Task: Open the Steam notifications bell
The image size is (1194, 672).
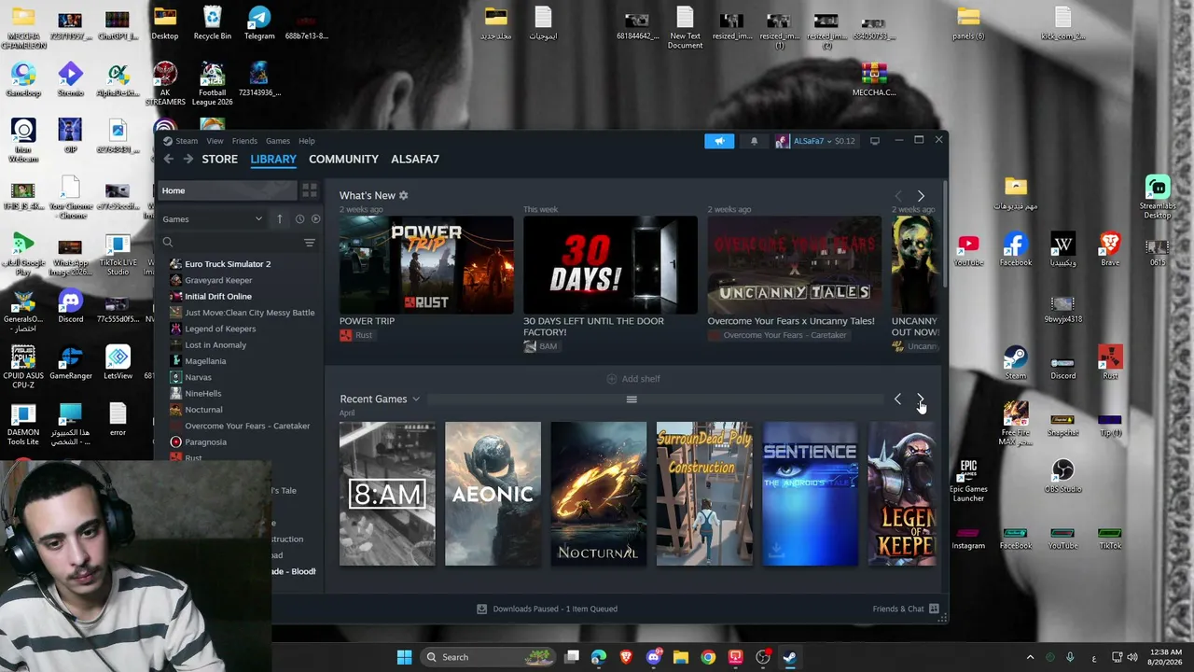Action: tap(754, 141)
